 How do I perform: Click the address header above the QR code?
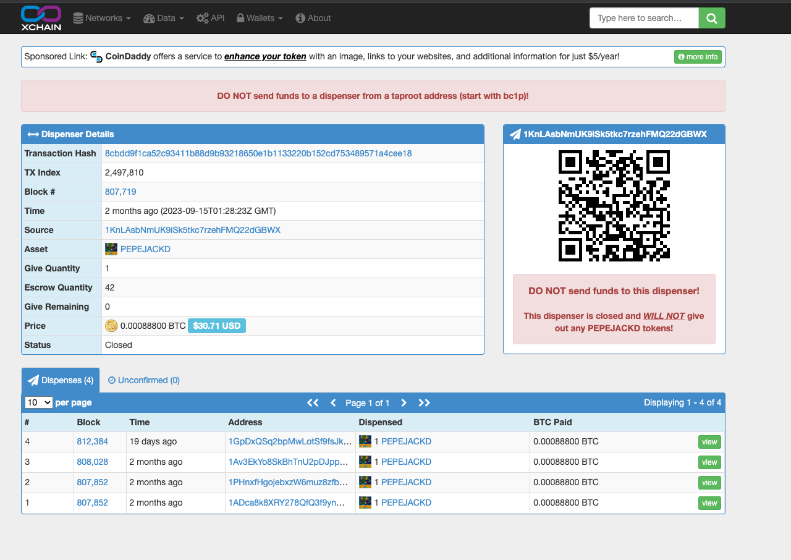pos(614,134)
